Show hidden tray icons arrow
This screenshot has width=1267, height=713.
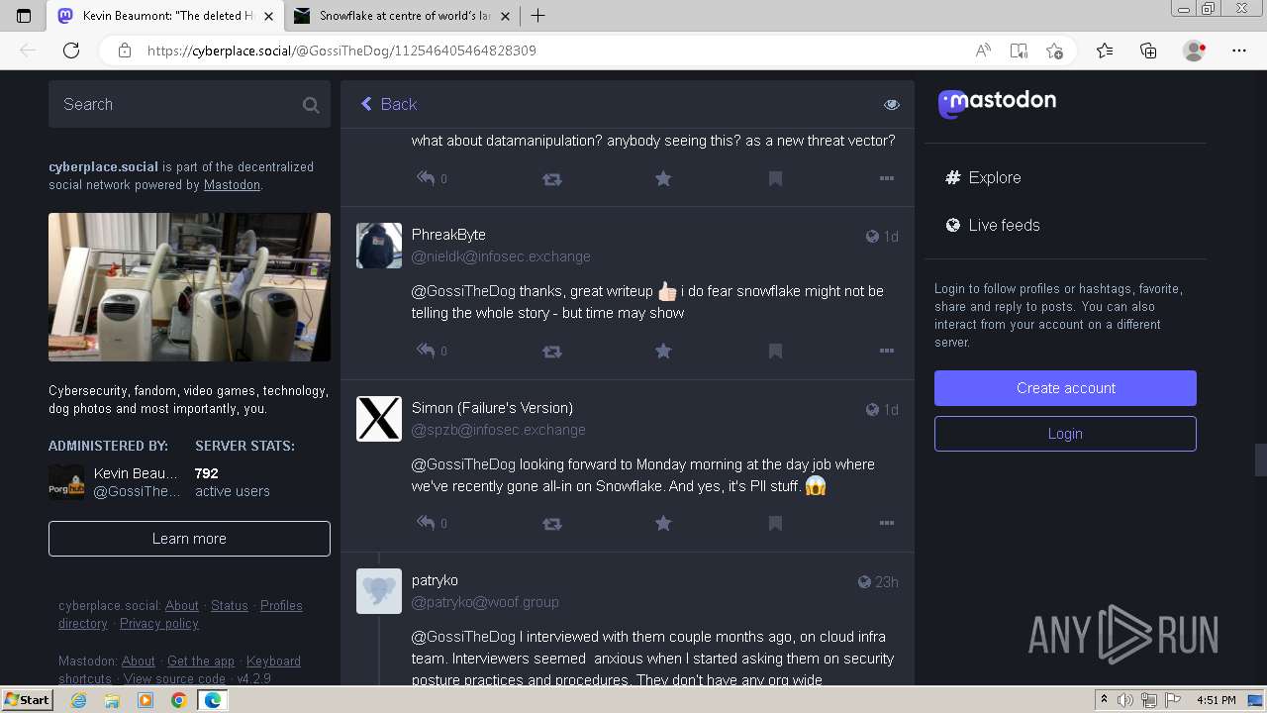point(1104,700)
